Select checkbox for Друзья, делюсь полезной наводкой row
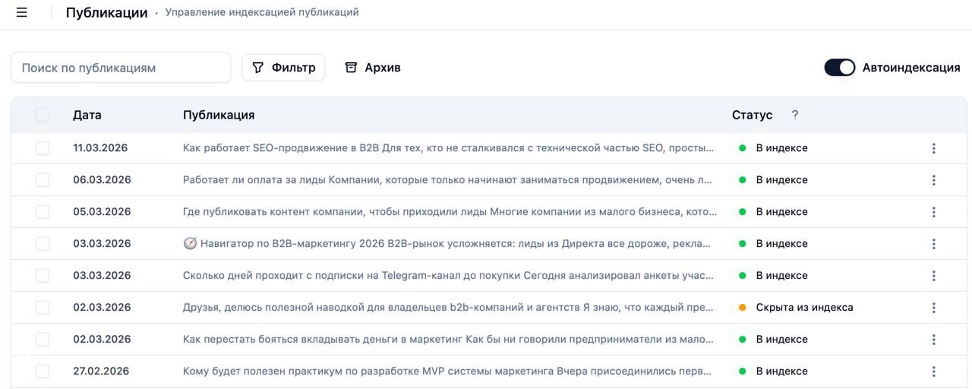Viewport: 972px width, 389px height. pyautogui.click(x=43, y=308)
